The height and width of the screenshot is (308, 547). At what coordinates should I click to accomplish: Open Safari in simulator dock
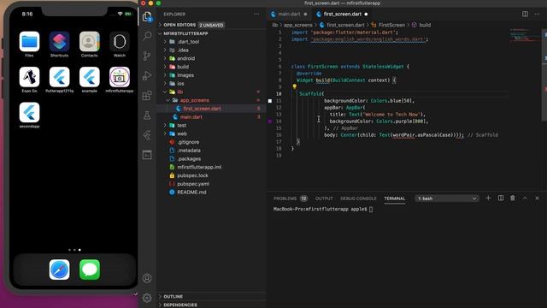[x=59, y=269]
